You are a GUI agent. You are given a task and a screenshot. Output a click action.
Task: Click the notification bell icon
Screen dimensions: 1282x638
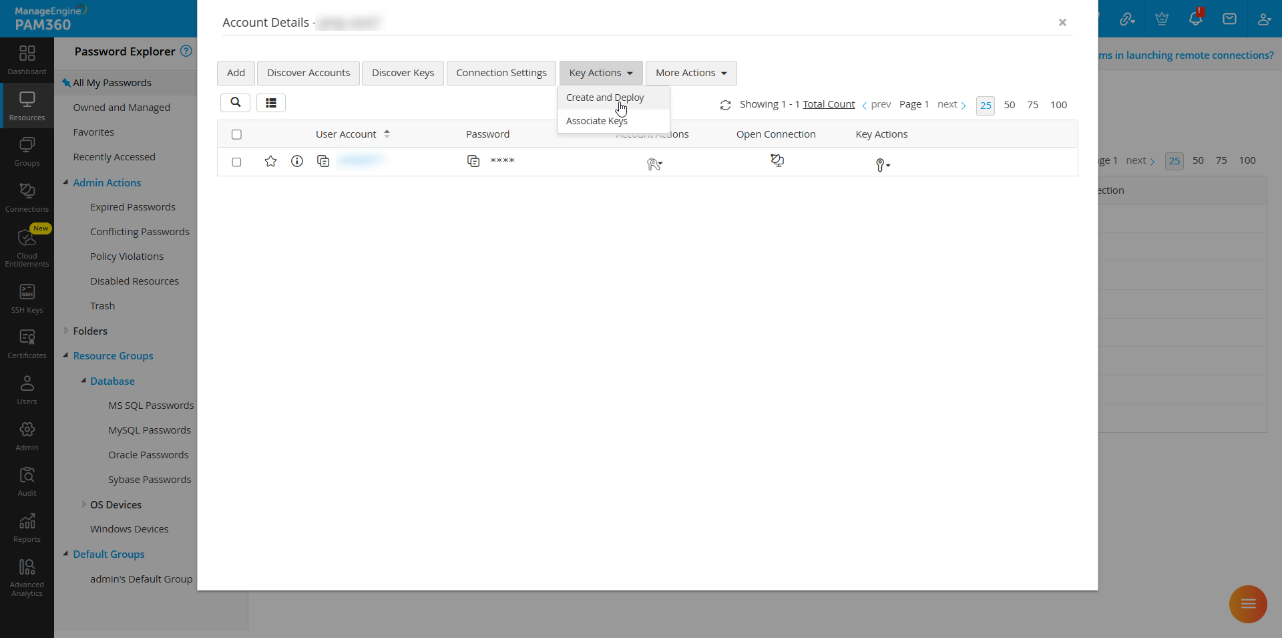[1195, 18]
